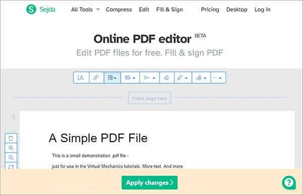Image resolution: width=303 pixels, height=195 pixels.
Task: Open the All Tools menu
Action: coord(85,10)
